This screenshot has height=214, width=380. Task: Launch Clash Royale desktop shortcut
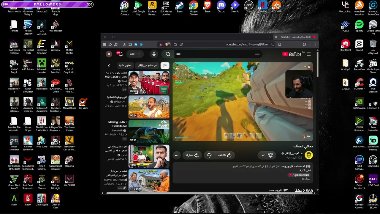pos(42,200)
